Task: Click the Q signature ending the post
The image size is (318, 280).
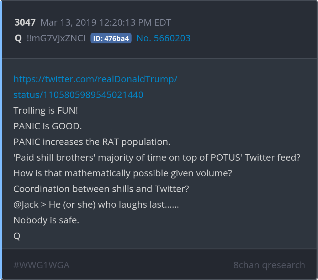Action: click(x=17, y=236)
